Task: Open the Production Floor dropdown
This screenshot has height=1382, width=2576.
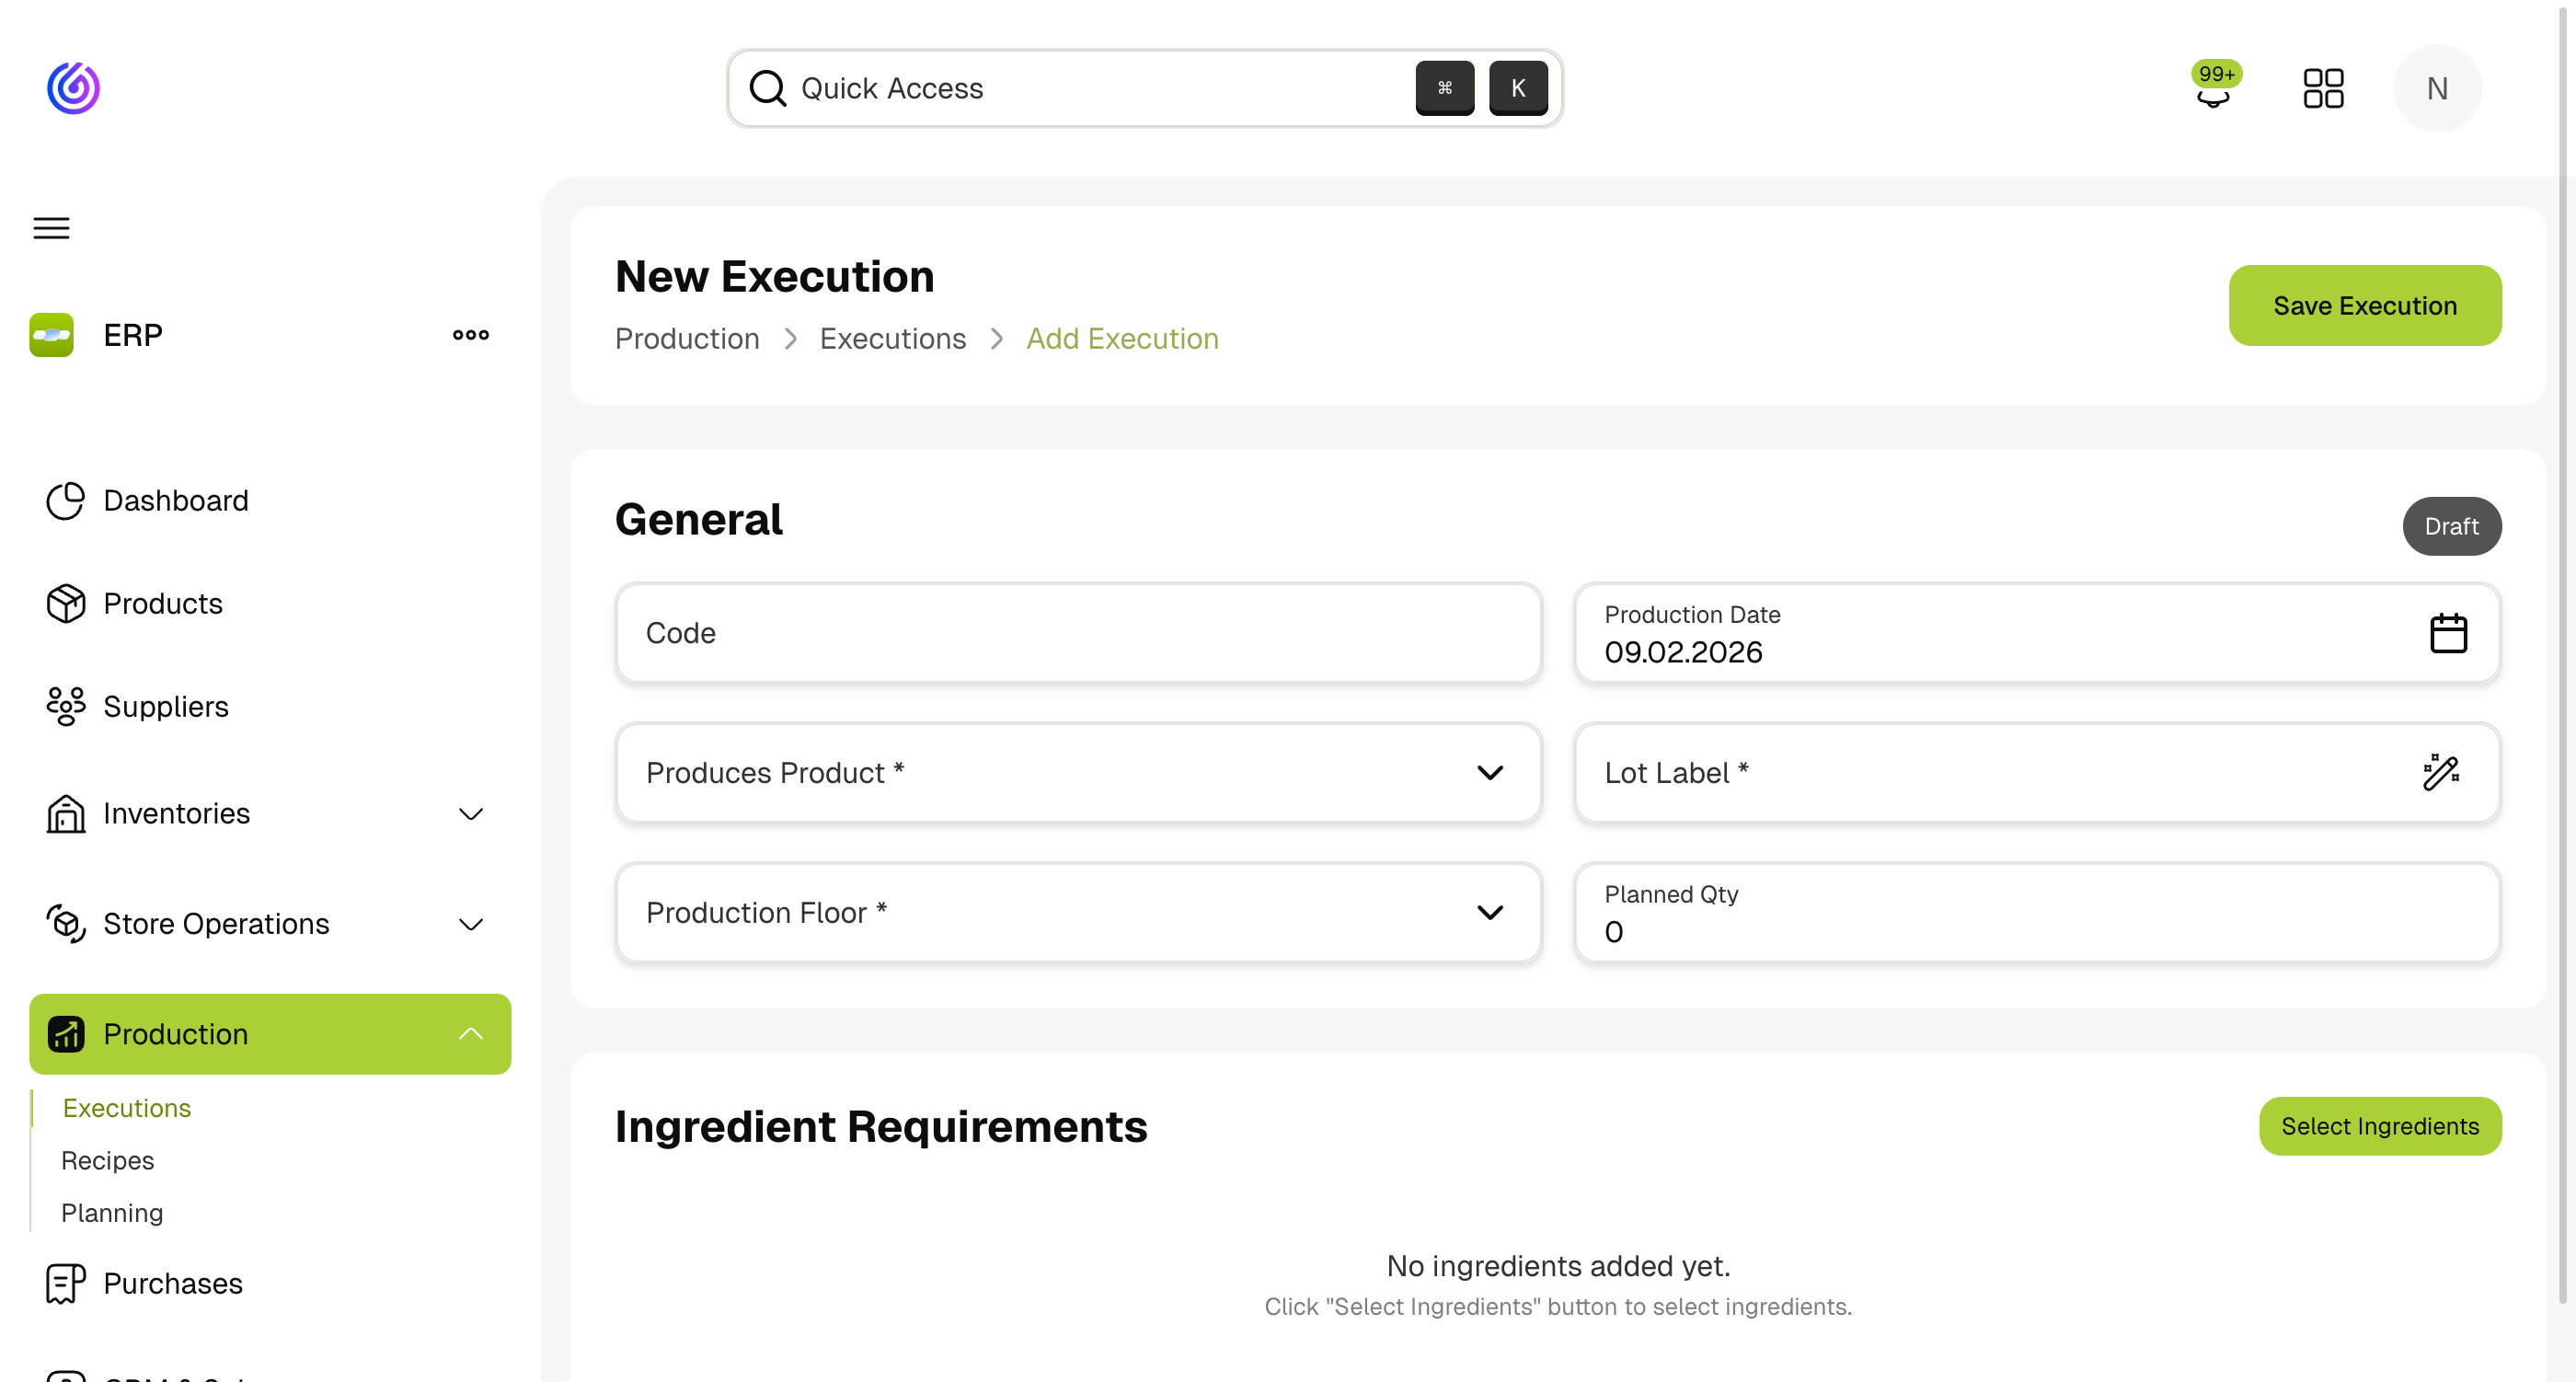Action: pyautogui.click(x=1490, y=912)
